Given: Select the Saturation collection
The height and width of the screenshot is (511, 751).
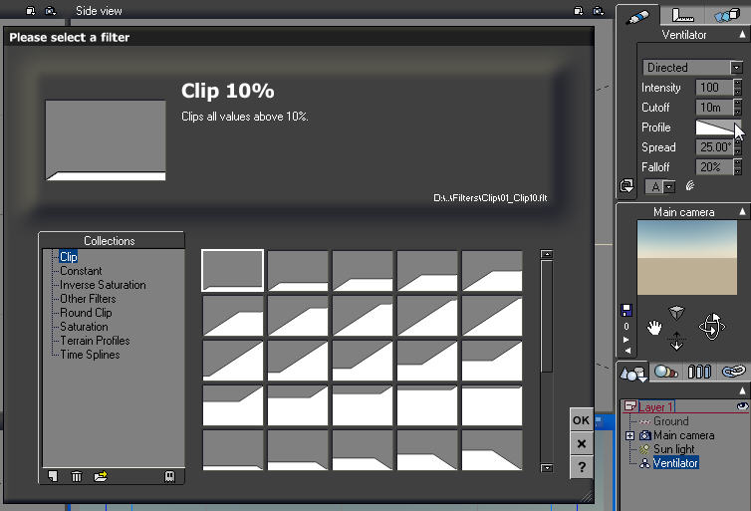Looking at the screenshot, I should coord(85,326).
